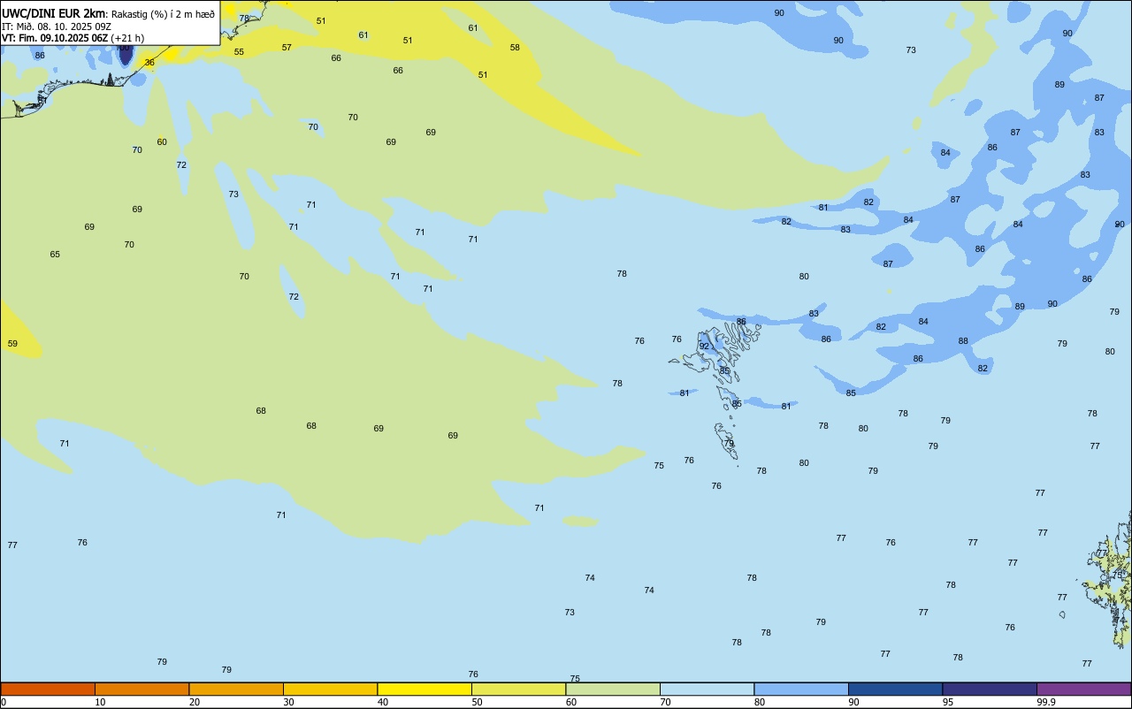
Task: Click the legend tick label '0'
Action: pos(4,702)
